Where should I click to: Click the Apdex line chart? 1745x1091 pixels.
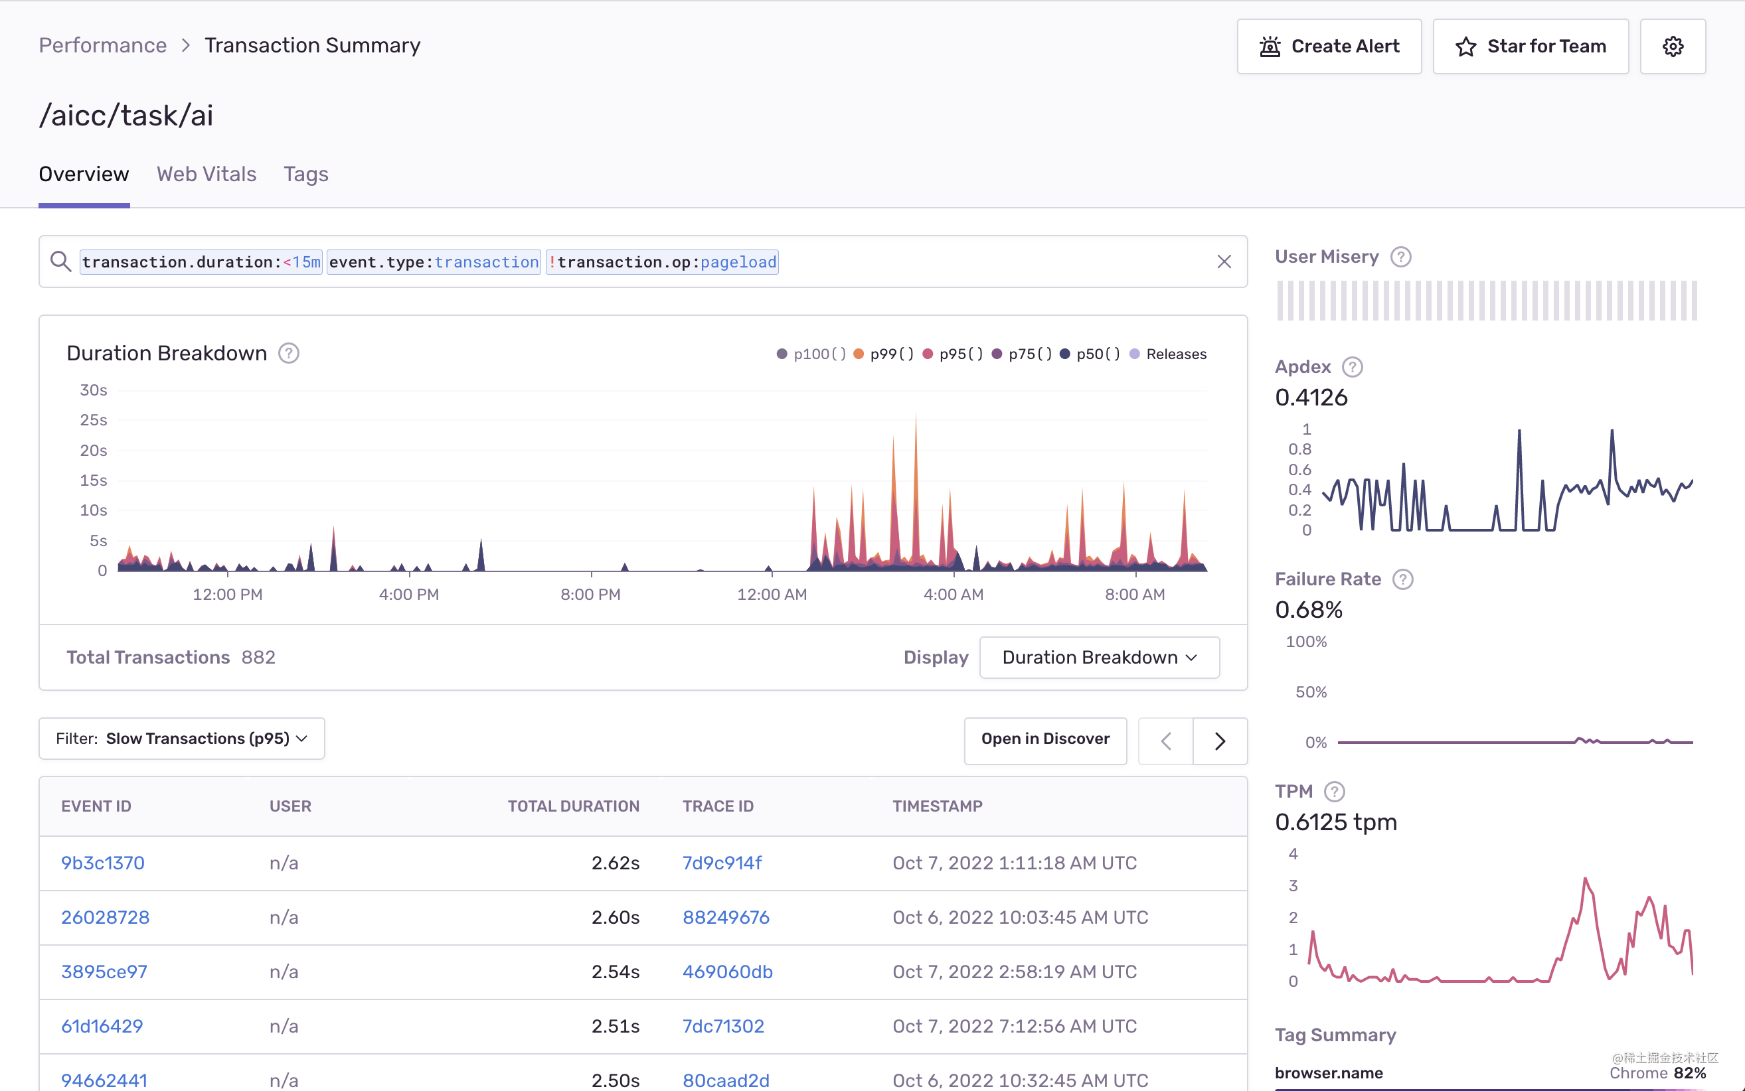(1507, 480)
